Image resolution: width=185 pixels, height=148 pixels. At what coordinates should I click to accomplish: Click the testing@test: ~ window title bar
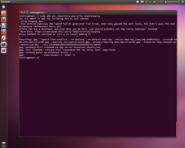[x=98, y=12]
